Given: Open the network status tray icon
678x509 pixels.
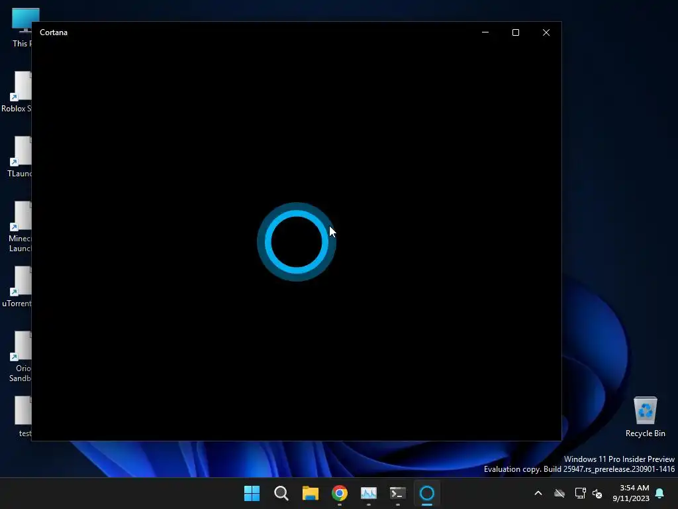Looking at the screenshot, I should pos(580,493).
